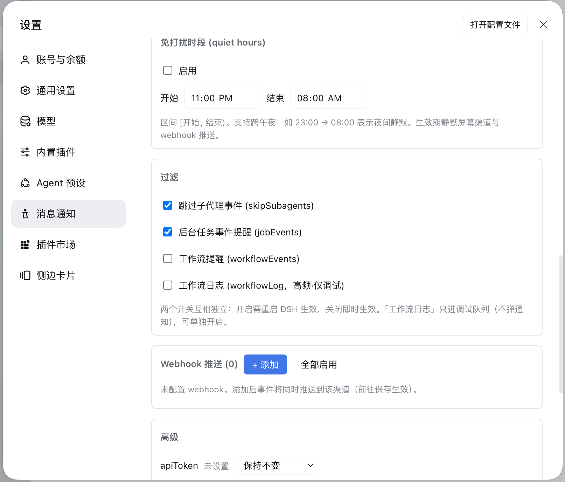Close the settings dialog with X
Image resolution: width=565 pixels, height=482 pixels.
[543, 25]
